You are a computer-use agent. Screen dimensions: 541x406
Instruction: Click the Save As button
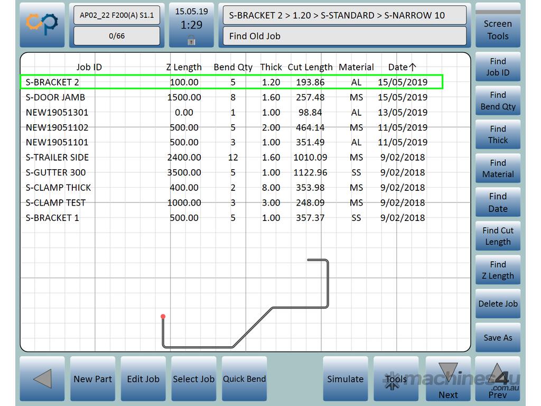498,338
